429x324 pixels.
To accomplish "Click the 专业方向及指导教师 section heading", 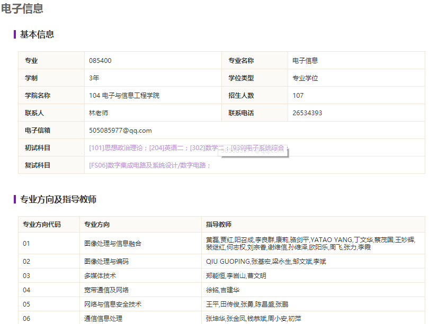I will tap(58, 199).
